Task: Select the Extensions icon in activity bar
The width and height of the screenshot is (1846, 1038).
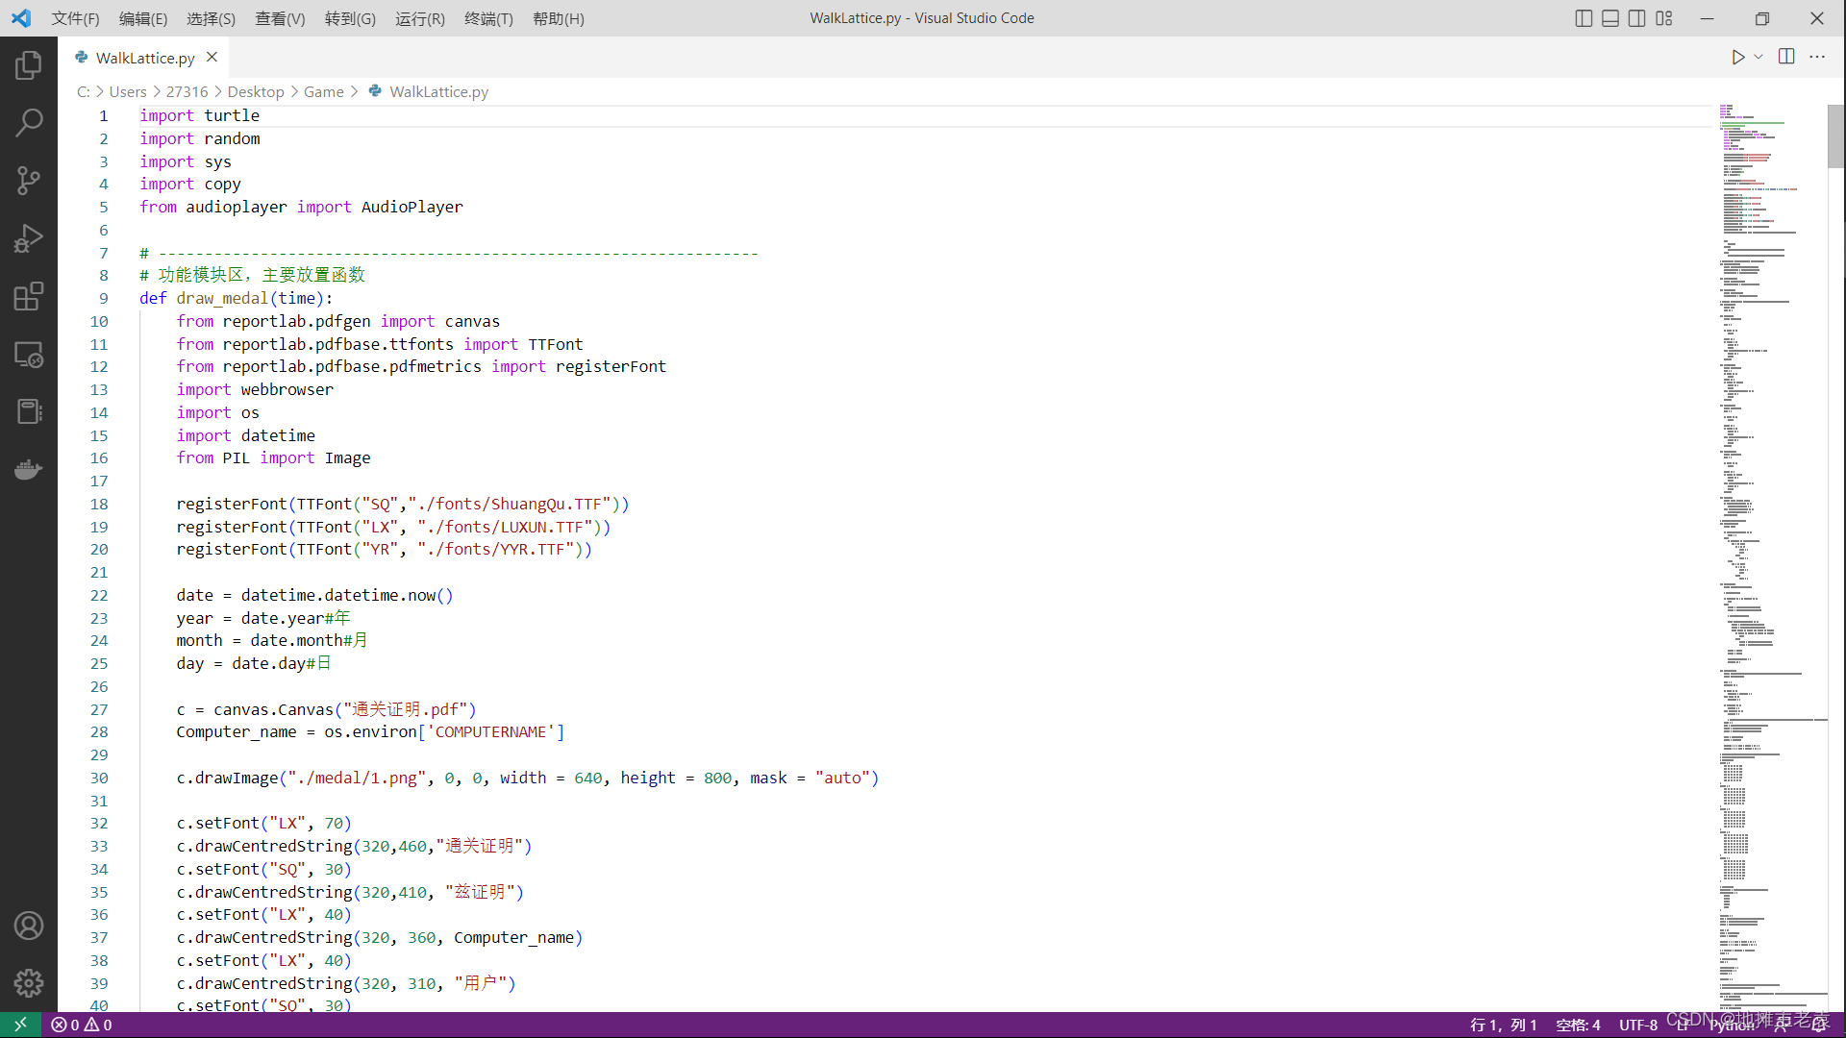Action: 28,295
